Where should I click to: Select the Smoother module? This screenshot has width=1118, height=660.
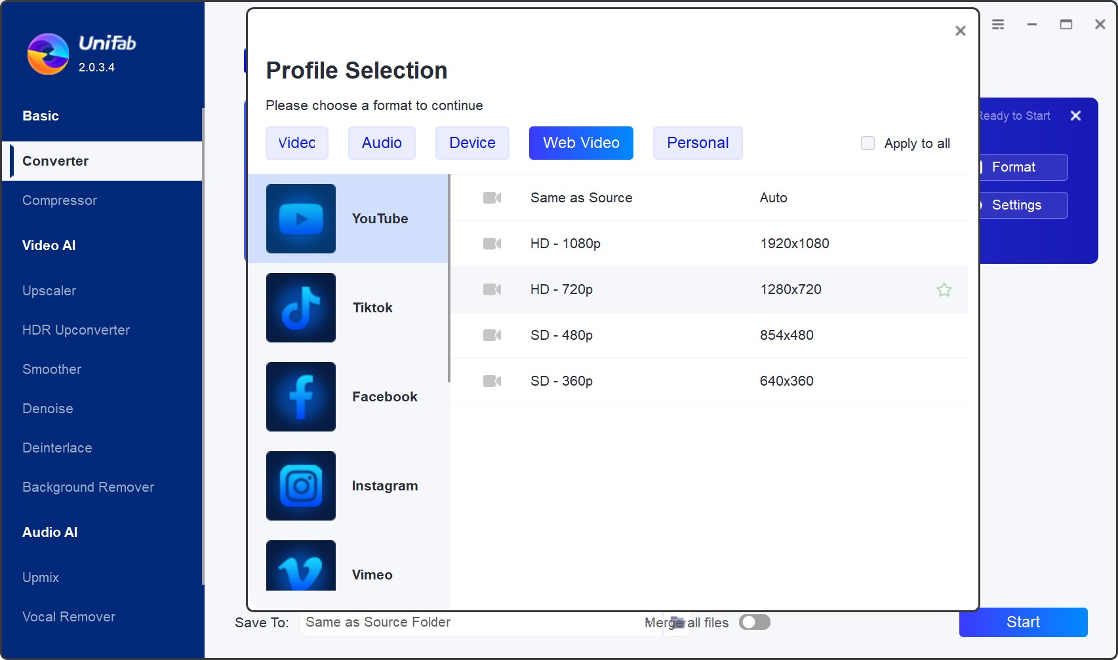click(52, 369)
